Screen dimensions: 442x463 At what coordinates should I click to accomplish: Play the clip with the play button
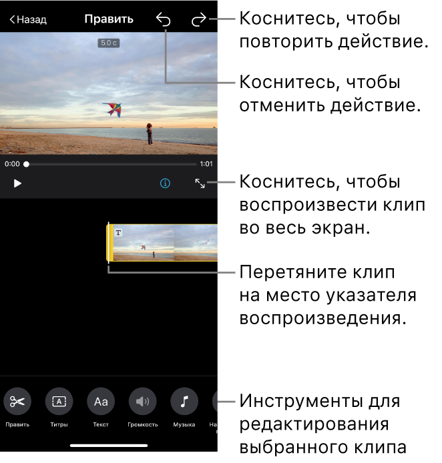[x=17, y=183]
